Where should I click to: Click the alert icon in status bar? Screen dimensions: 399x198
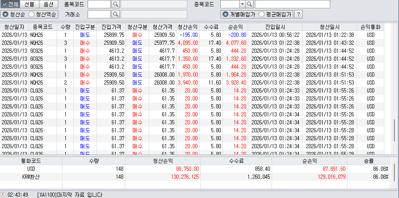pyautogui.click(x=3, y=195)
